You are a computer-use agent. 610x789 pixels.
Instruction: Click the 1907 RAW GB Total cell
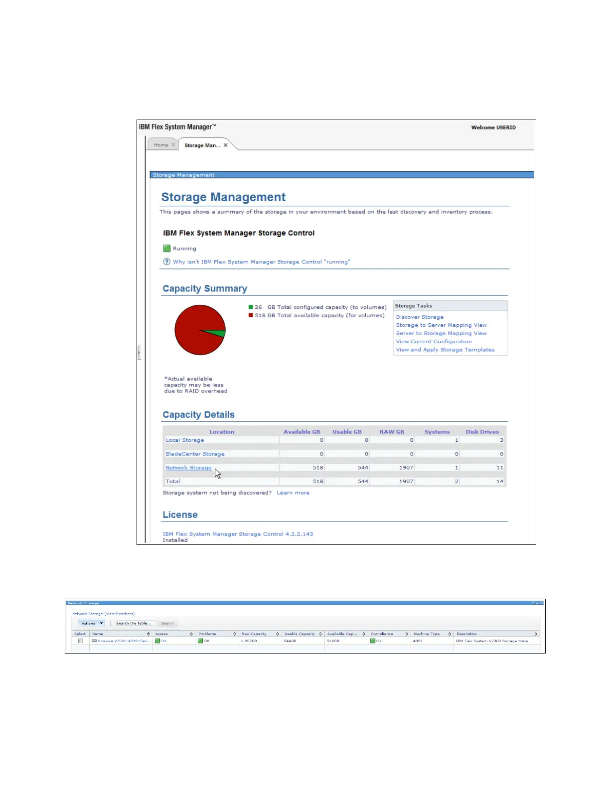pyautogui.click(x=392, y=482)
